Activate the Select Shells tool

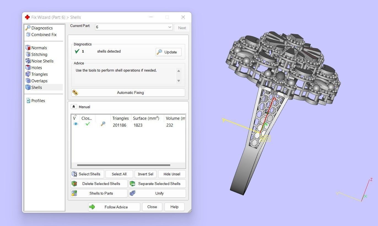coord(87,174)
